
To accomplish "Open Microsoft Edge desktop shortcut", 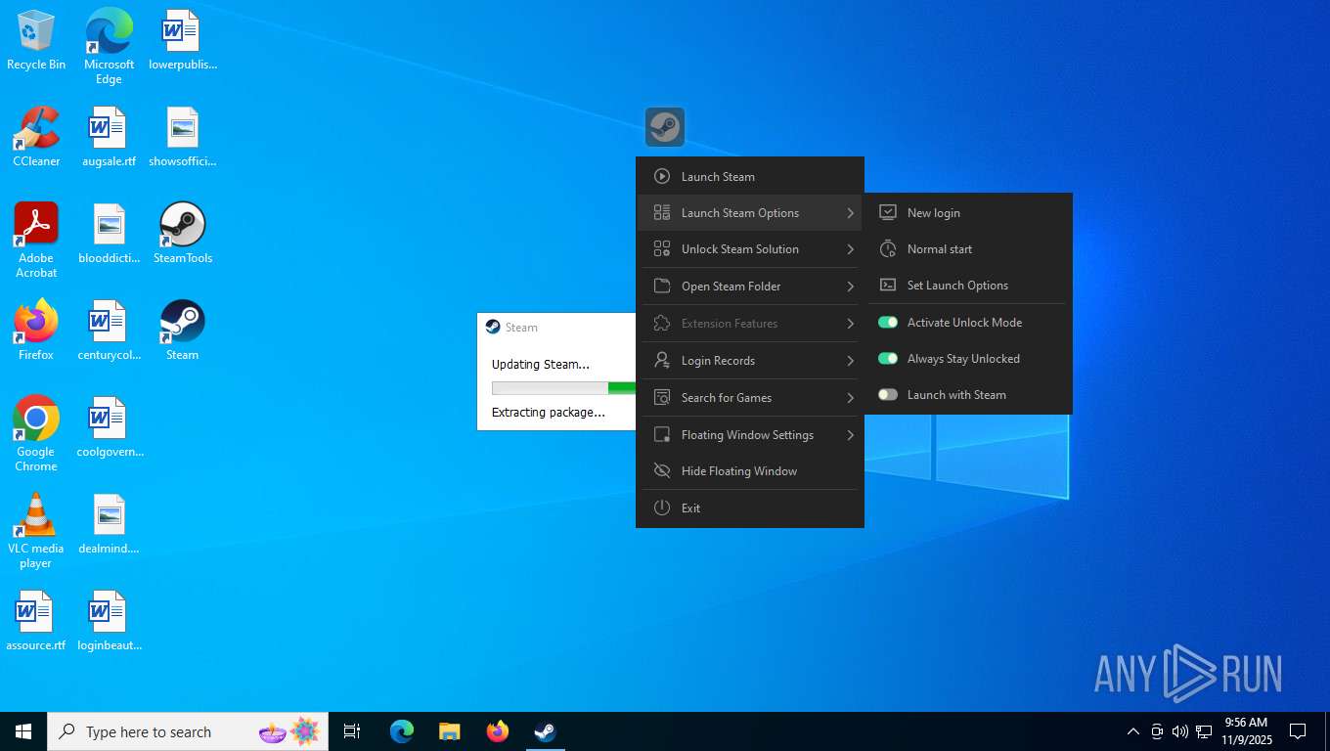I will point(109,46).
